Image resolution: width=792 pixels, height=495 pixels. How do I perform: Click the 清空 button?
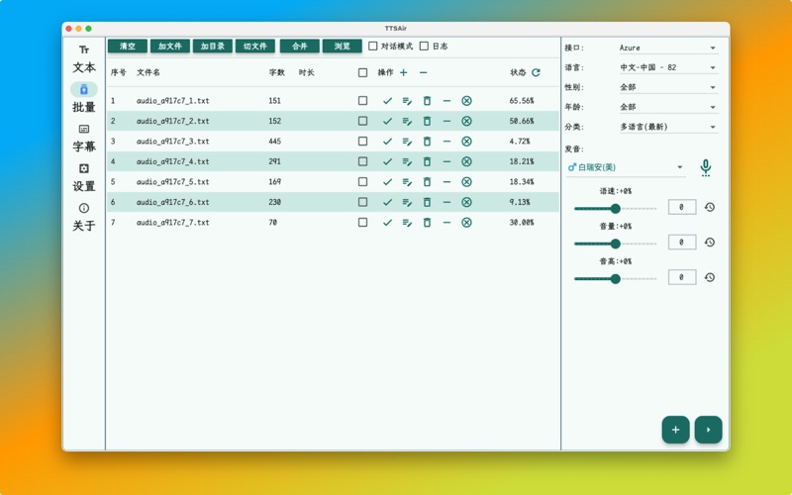(x=128, y=46)
